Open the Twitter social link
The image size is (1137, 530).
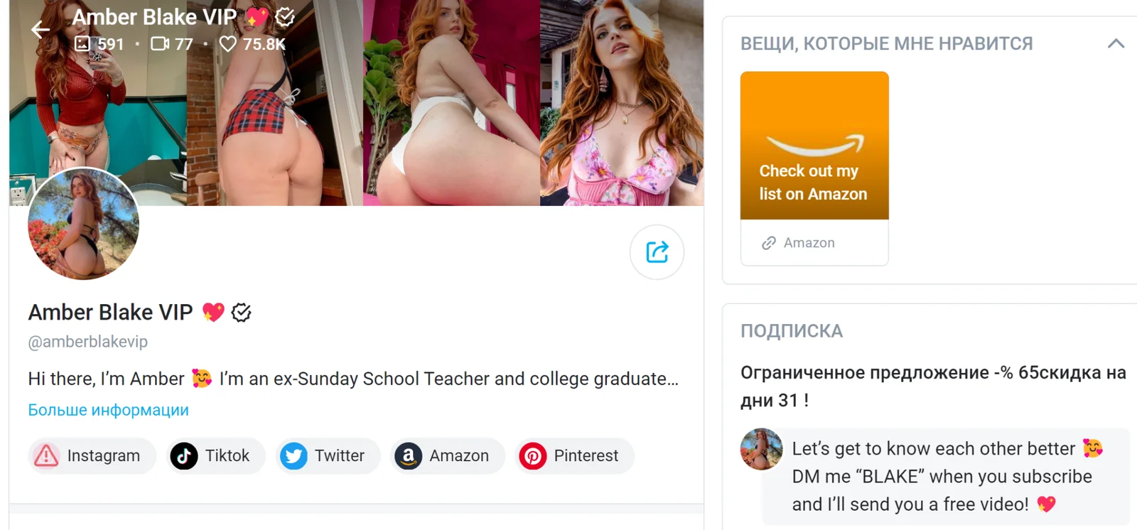pyautogui.click(x=328, y=455)
